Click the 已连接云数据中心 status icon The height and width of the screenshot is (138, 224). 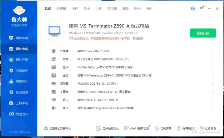46,128
